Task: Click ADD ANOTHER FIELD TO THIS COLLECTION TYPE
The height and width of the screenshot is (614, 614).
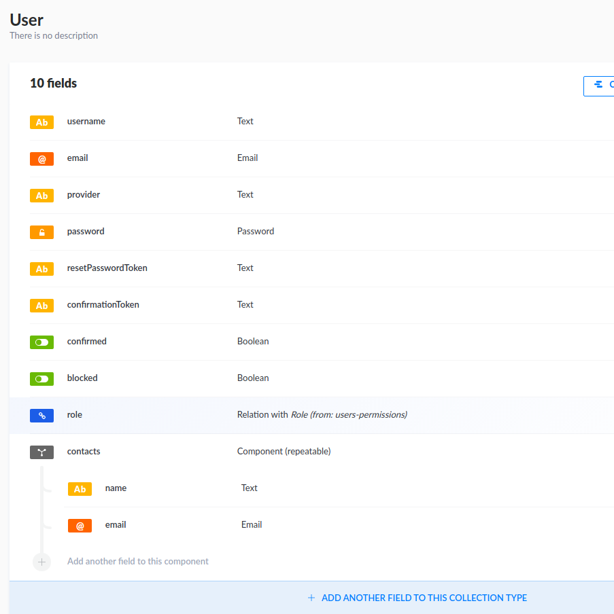Action: pos(416,598)
